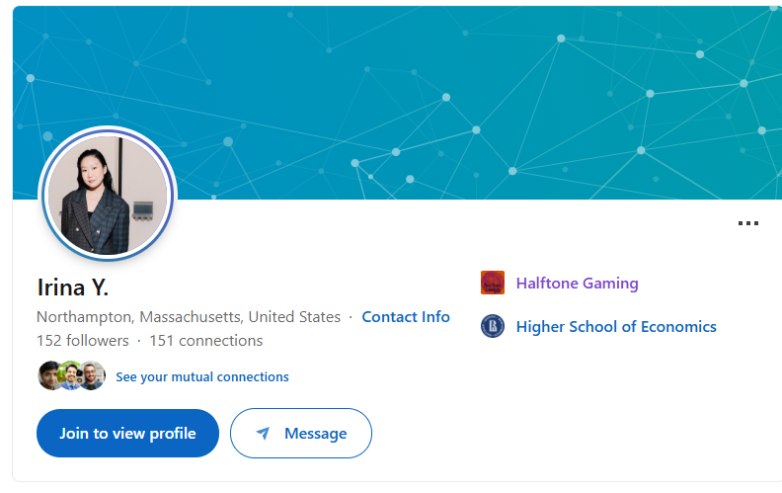Open the three-dot more options menu
Image resolution: width=782 pixels, height=493 pixels.
coord(748,223)
